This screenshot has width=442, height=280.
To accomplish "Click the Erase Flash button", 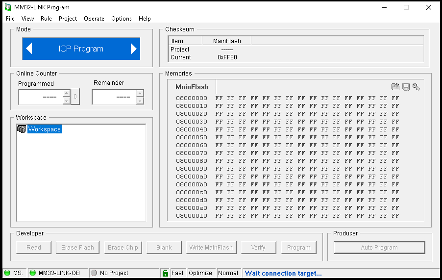I will point(77,248).
